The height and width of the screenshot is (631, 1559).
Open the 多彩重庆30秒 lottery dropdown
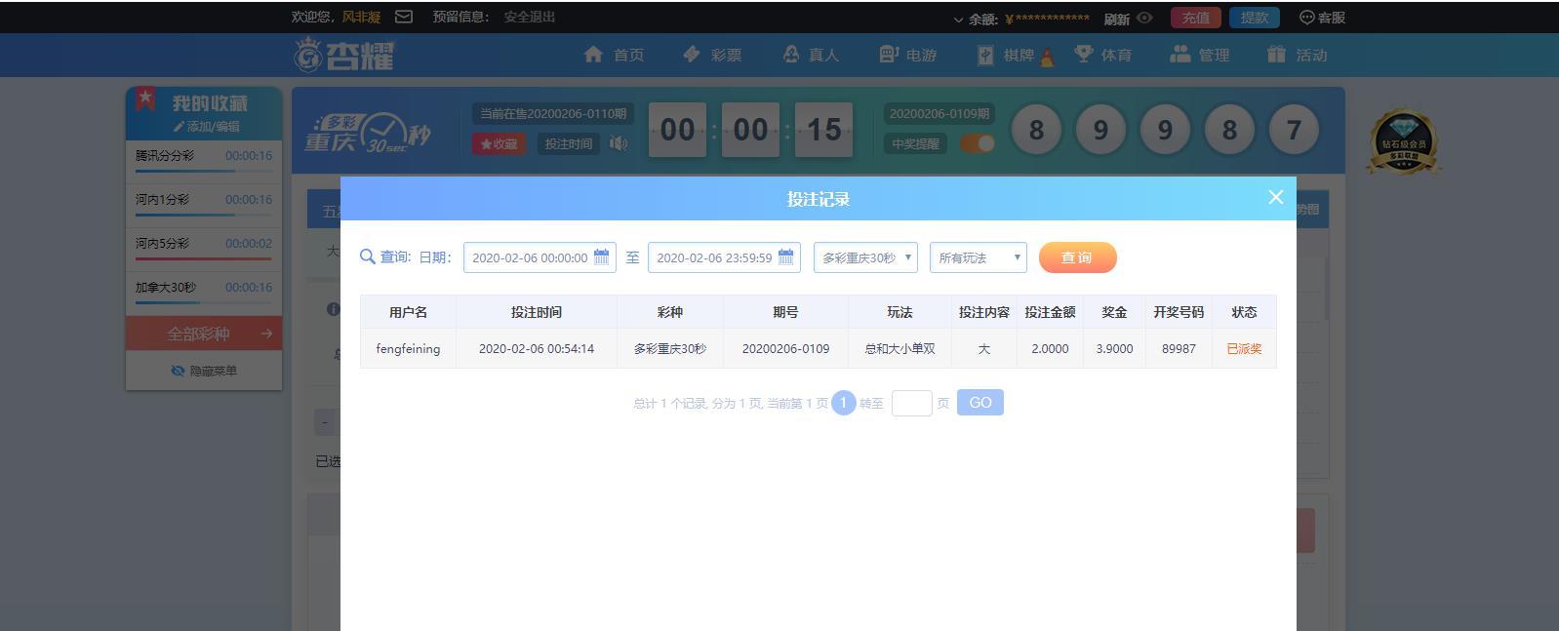pyautogui.click(x=865, y=257)
